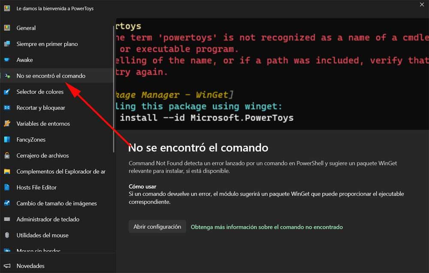Image resolution: width=429 pixels, height=273 pixels.
Task: Open the Hosts File Editor icon
Action: coord(7,187)
